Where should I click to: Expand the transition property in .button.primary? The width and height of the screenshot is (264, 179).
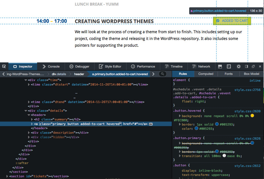[180, 156]
